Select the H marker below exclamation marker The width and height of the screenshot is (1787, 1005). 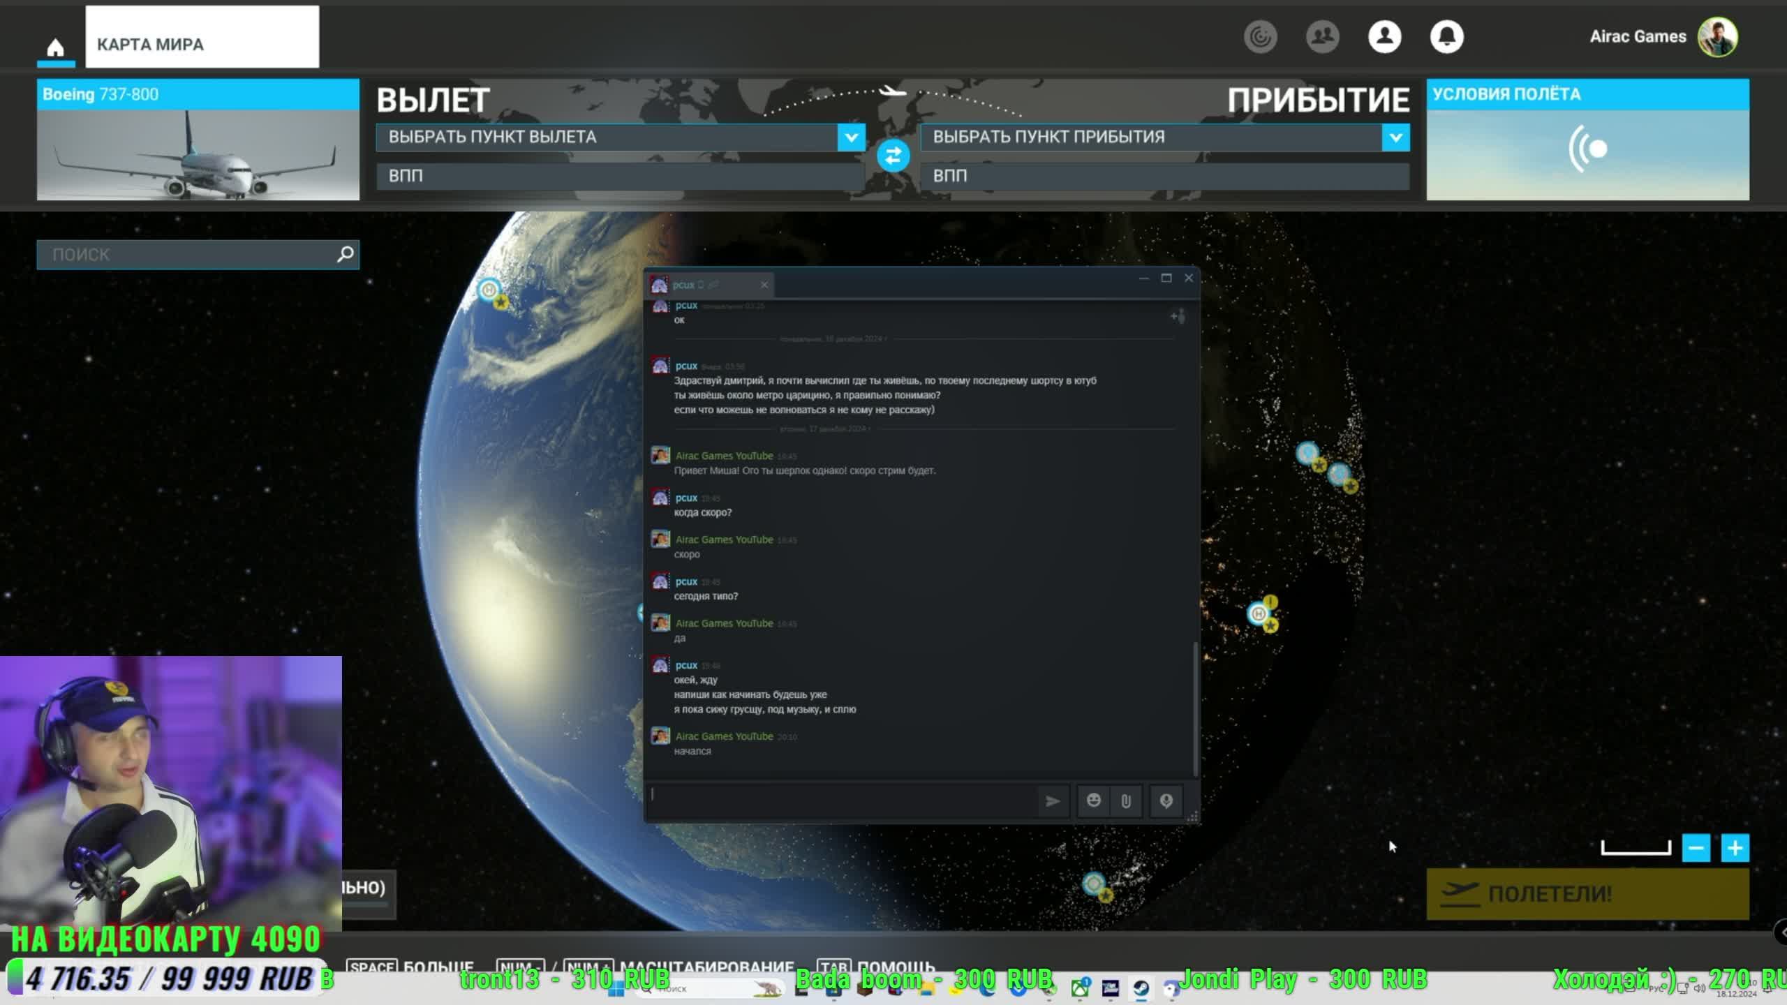click(x=1258, y=613)
